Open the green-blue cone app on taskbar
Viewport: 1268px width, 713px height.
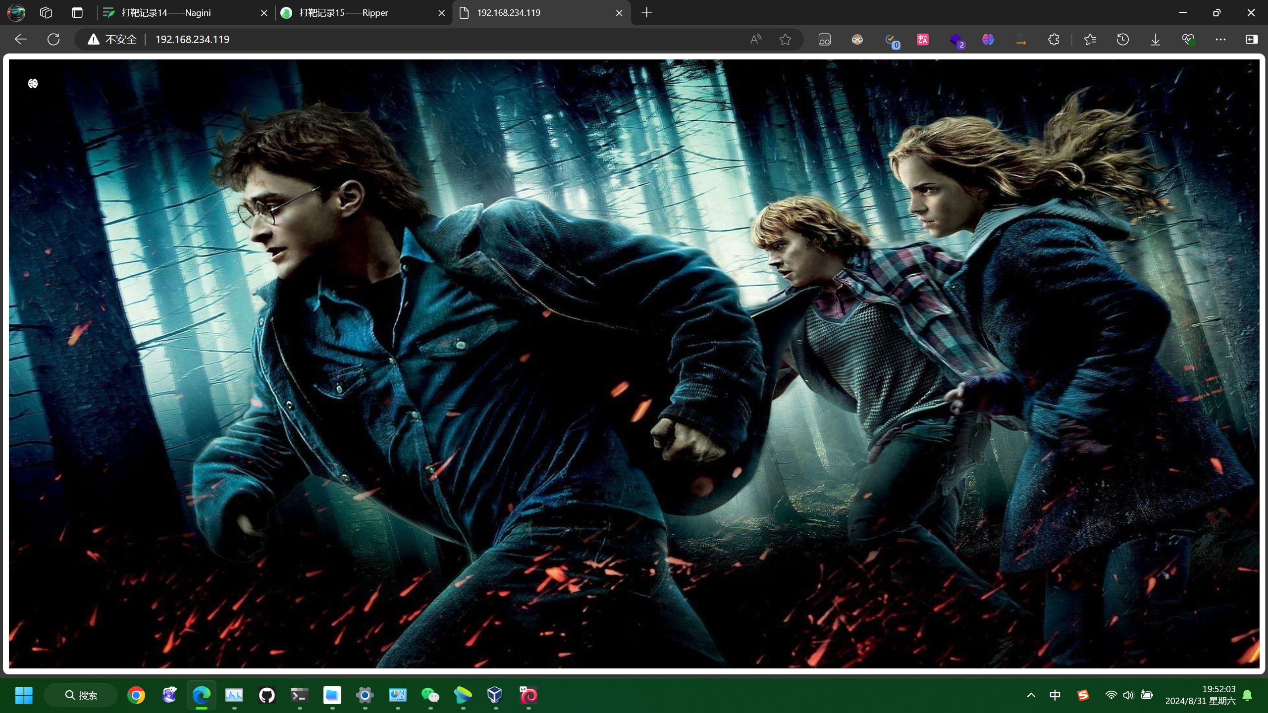point(463,695)
